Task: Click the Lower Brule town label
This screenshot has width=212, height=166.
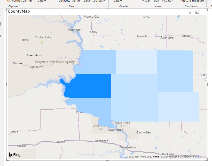Action: (x=115, y=130)
